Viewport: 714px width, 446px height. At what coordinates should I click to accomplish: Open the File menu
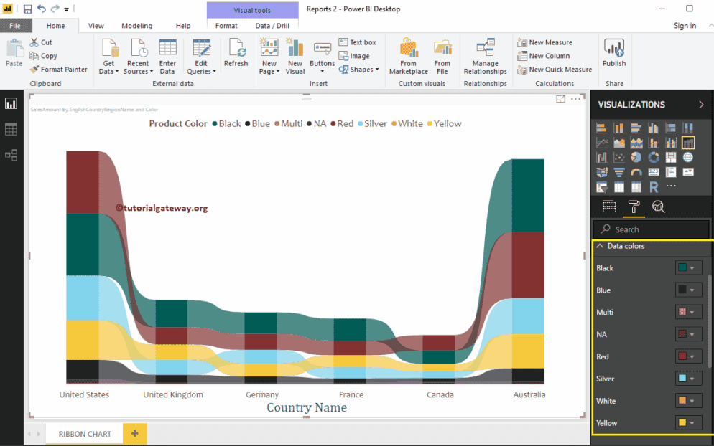[x=15, y=26]
